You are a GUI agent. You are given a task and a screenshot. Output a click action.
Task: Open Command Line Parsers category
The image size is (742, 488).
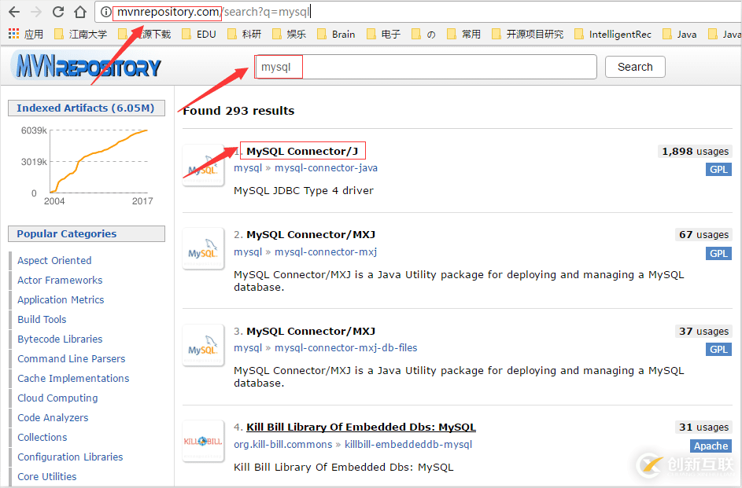click(72, 359)
